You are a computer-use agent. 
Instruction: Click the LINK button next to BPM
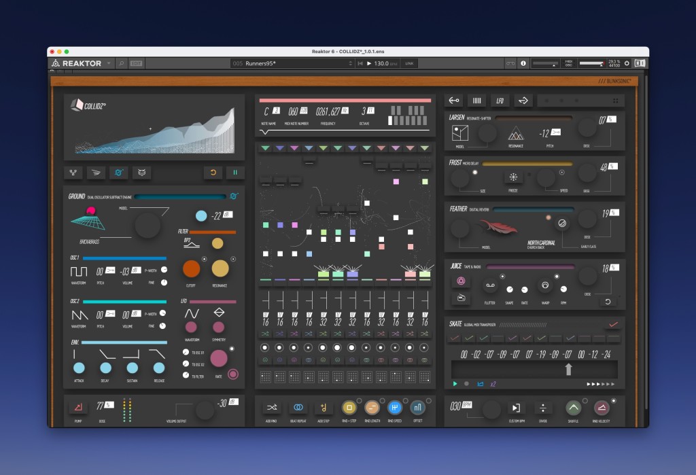(x=409, y=63)
